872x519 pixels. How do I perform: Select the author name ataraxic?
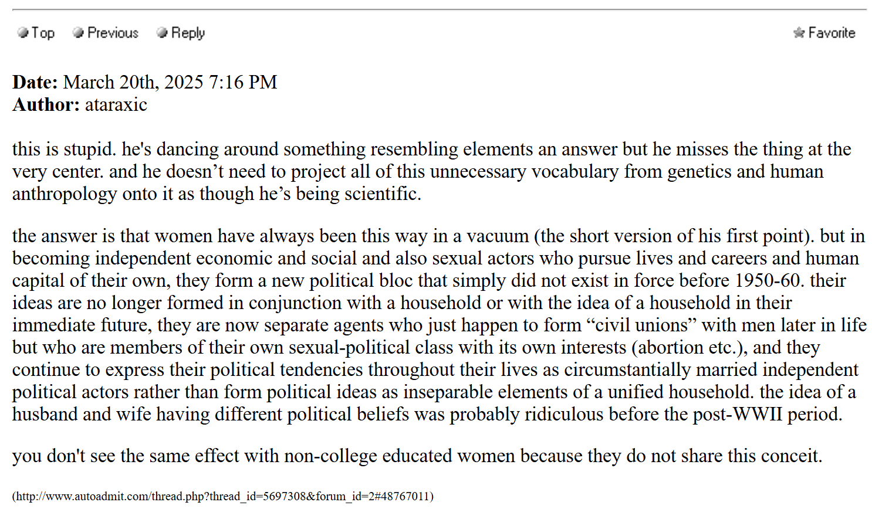(116, 104)
